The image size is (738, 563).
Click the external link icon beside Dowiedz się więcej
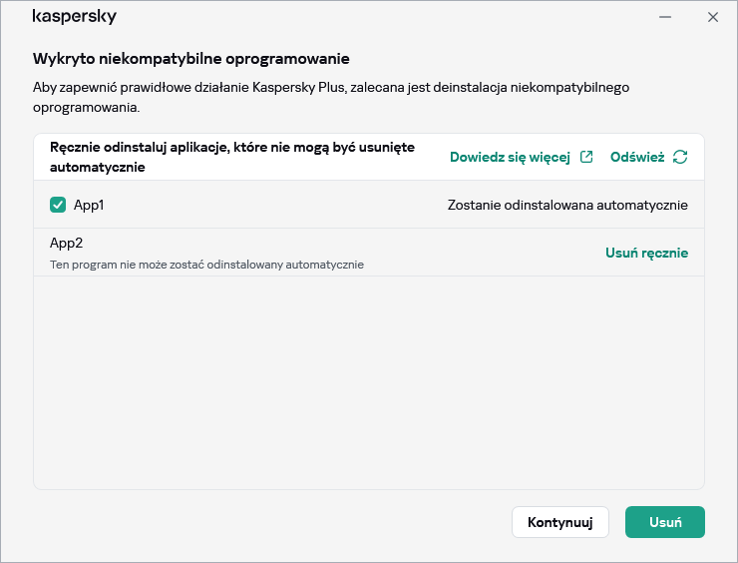tap(587, 157)
